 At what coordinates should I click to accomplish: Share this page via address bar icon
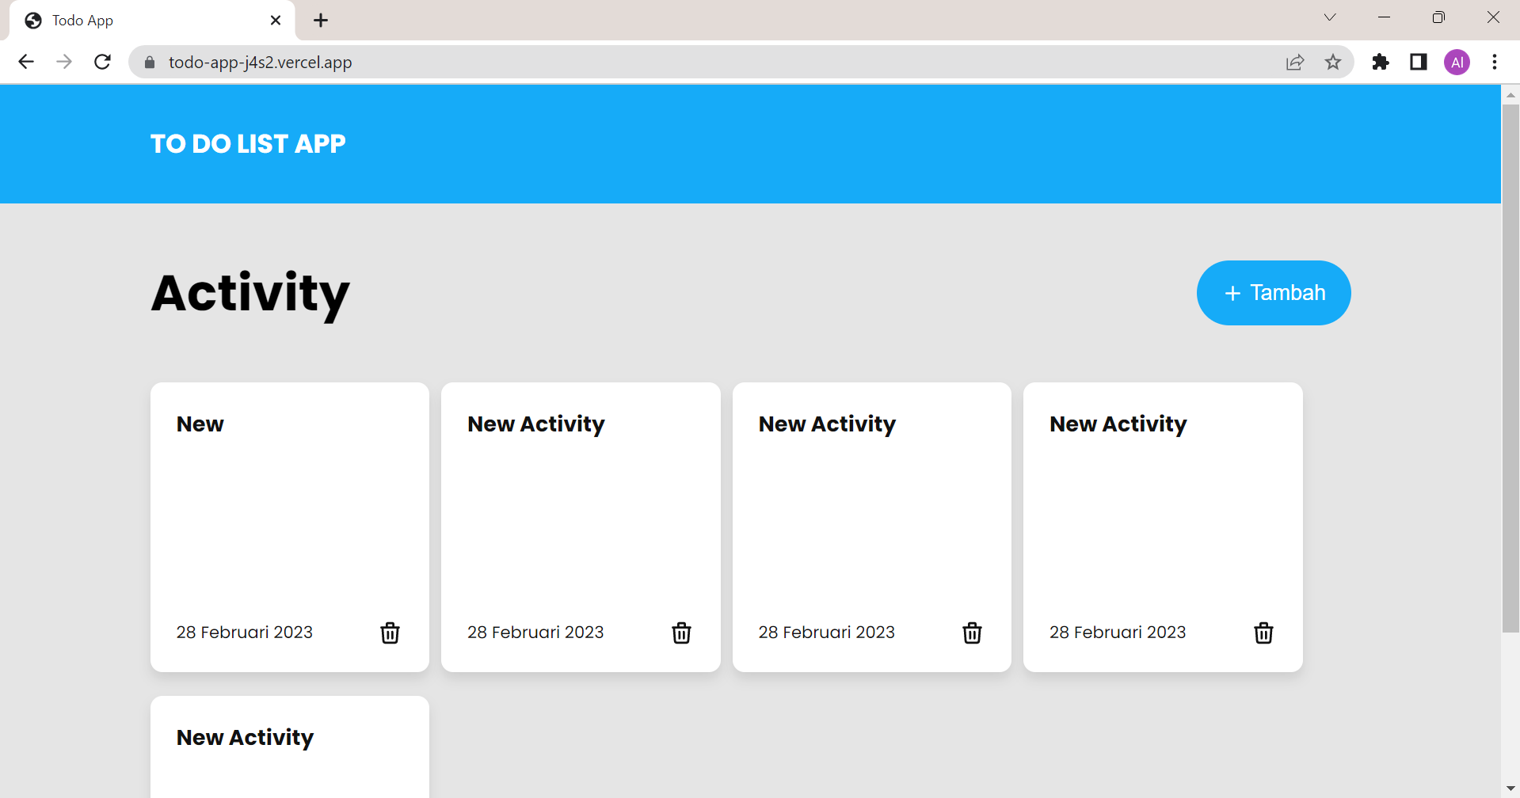pos(1295,62)
